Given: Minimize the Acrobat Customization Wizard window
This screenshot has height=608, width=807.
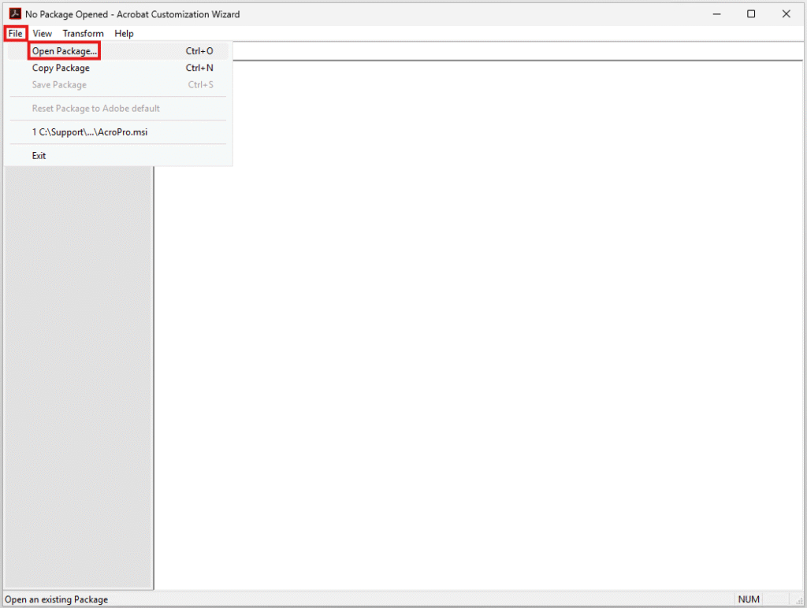Looking at the screenshot, I should pyautogui.click(x=716, y=14).
